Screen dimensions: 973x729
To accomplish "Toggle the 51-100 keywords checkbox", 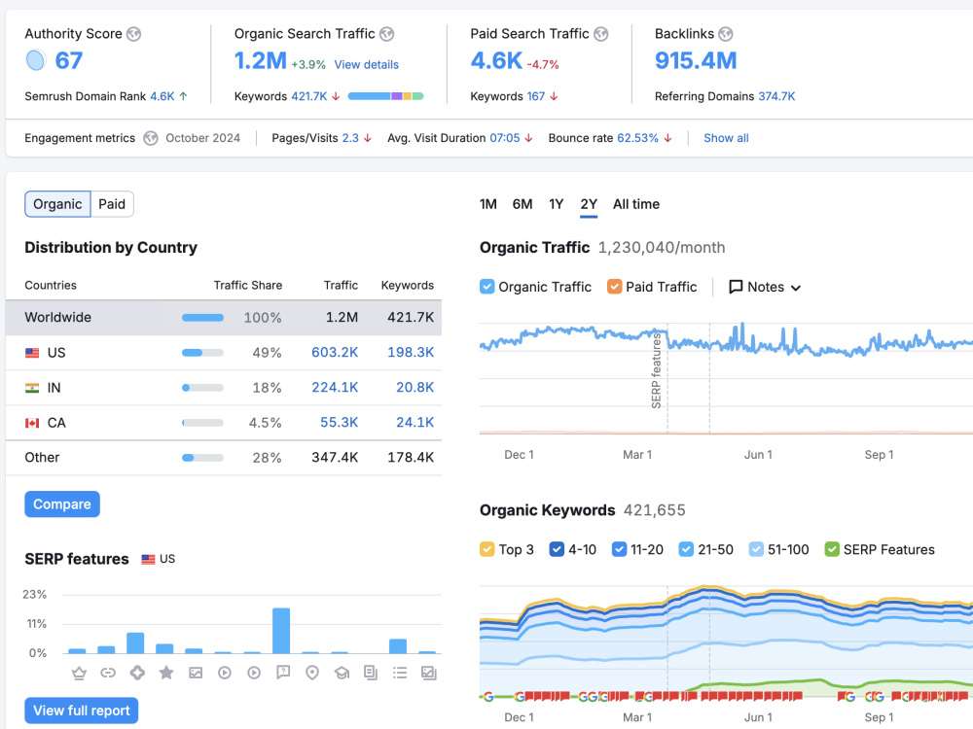I will [x=756, y=549].
